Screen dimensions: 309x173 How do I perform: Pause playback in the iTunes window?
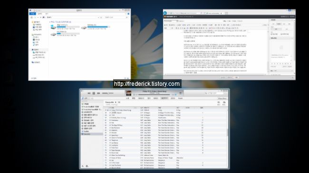click(x=94, y=93)
